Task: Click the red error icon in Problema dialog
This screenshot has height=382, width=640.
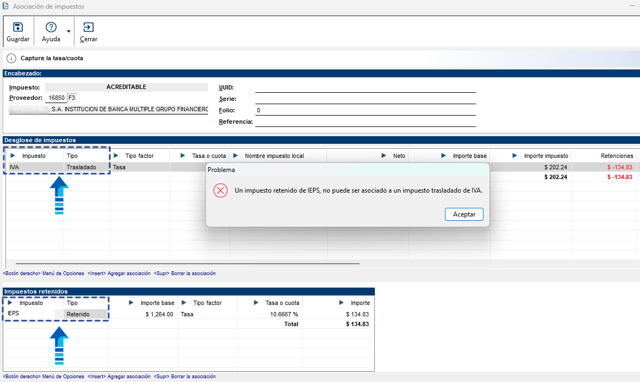Action: tap(221, 190)
